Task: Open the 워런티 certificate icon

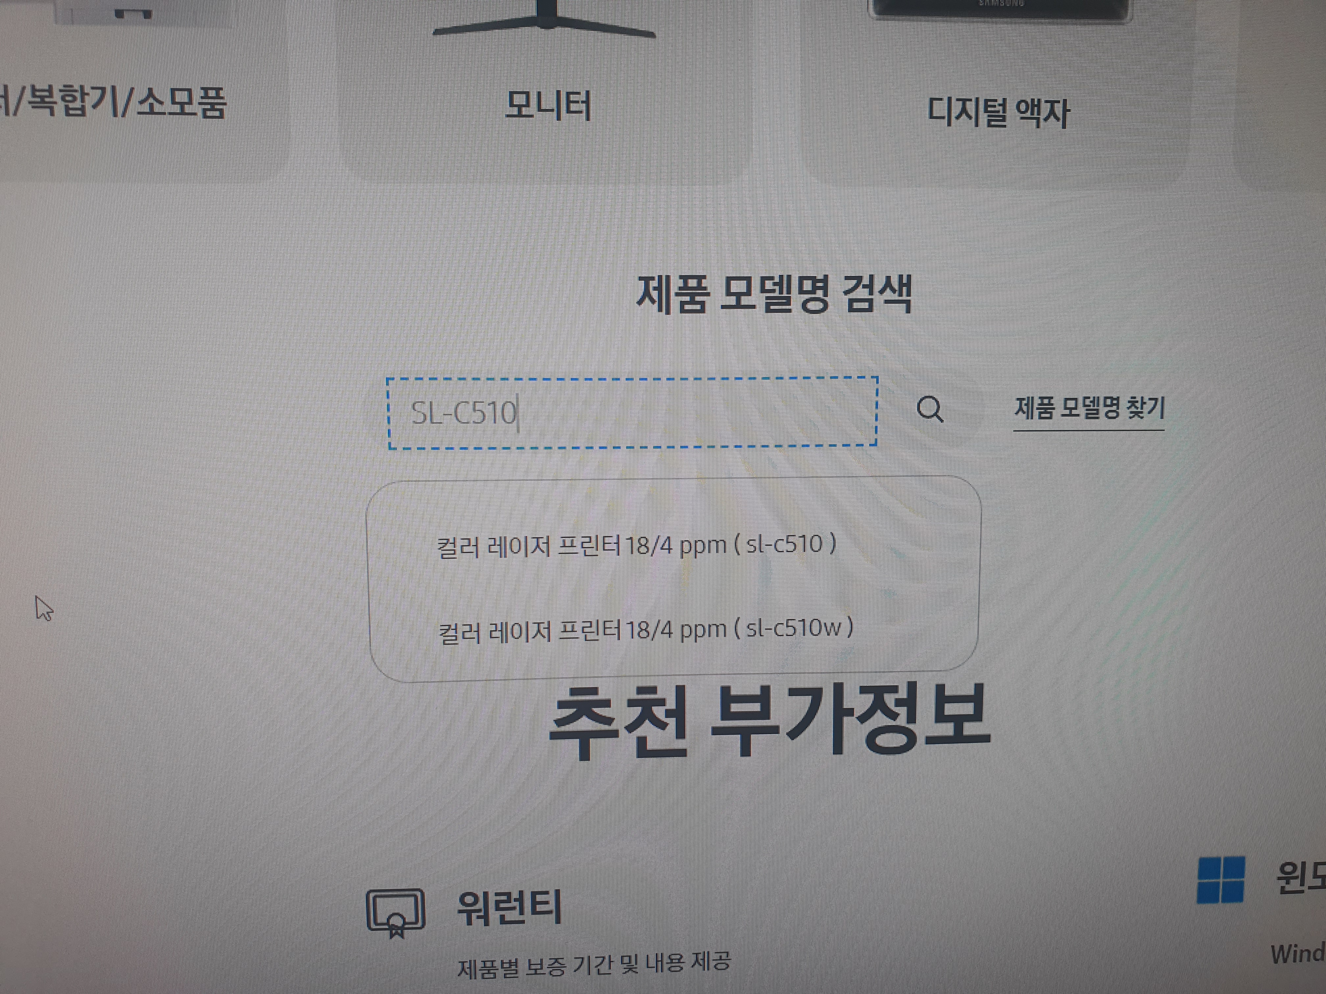Action: [396, 912]
